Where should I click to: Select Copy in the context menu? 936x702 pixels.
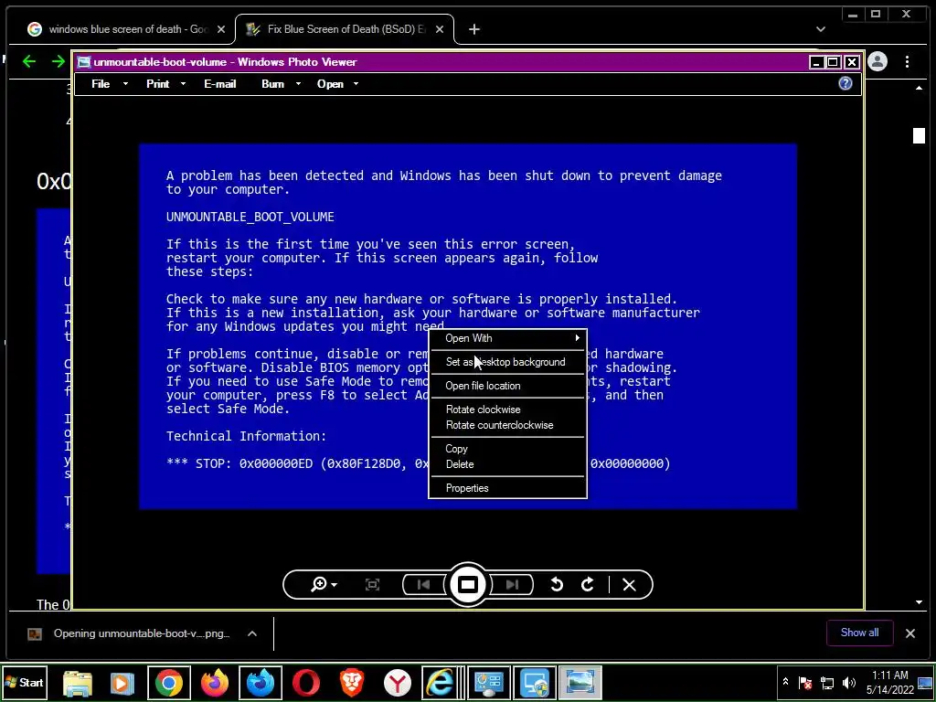[x=507, y=449]
